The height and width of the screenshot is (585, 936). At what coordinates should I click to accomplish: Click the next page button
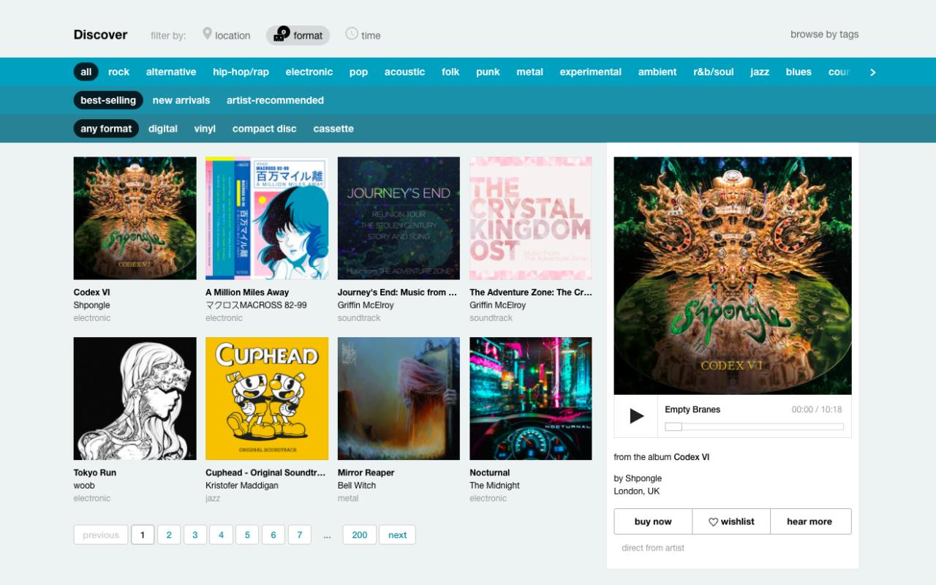click(398, 535)
